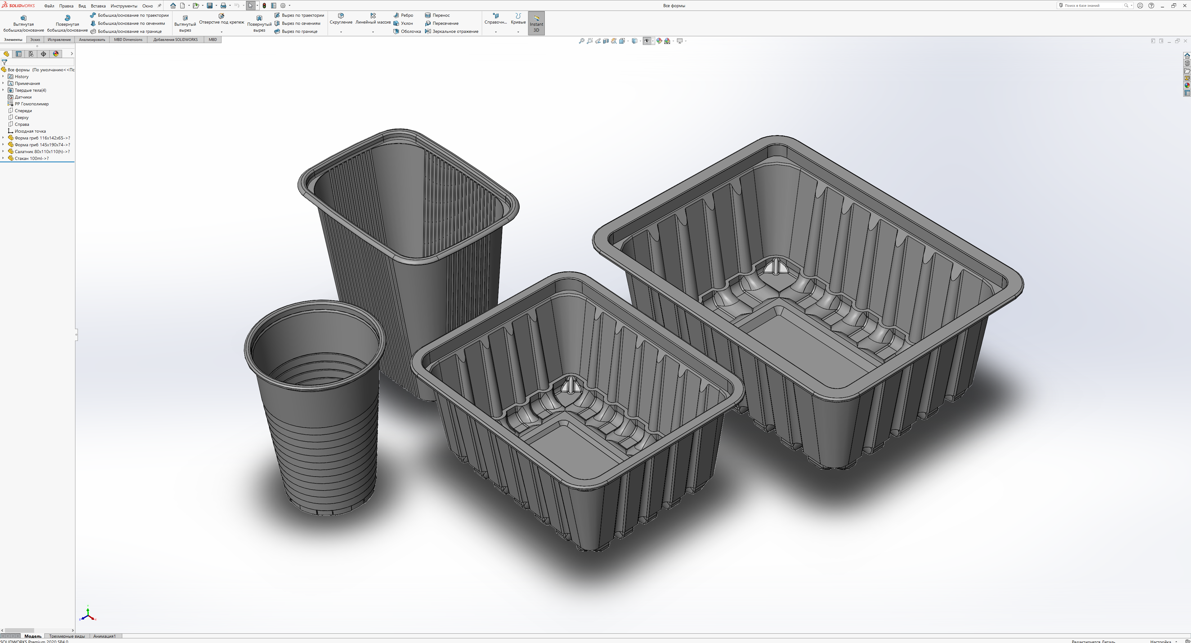This screenshot has height=643, width=1191.
Task: Click the Rebuild traffic light icon
Action: point(264,6)
